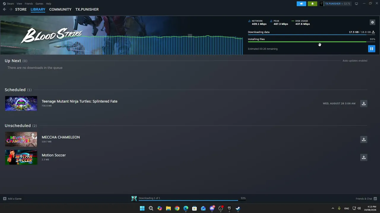Viewport: 380px width, 213px height.
Task: Click the Blood Strike banner logo
Action: coord(51,35)
